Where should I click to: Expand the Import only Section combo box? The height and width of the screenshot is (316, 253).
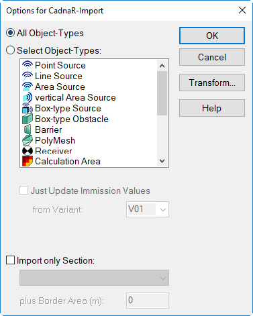(x=94, y=278)
